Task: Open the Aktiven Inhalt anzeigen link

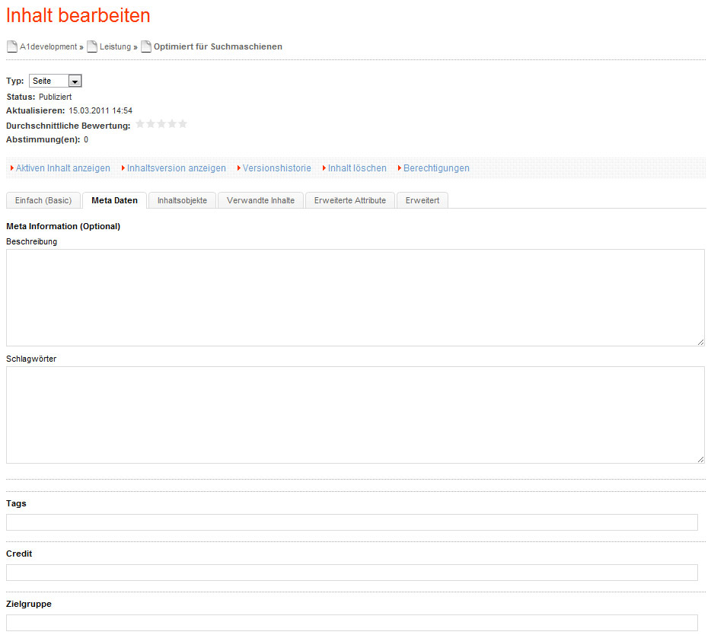Action: coord(63,168)
